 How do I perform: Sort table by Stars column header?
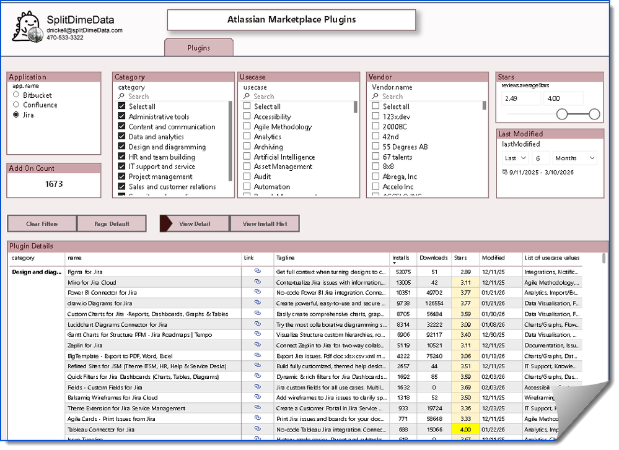[x=460, y=257]
